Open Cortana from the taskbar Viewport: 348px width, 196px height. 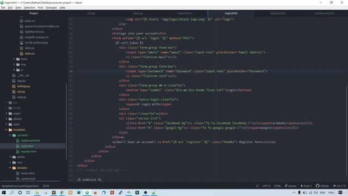20,193
